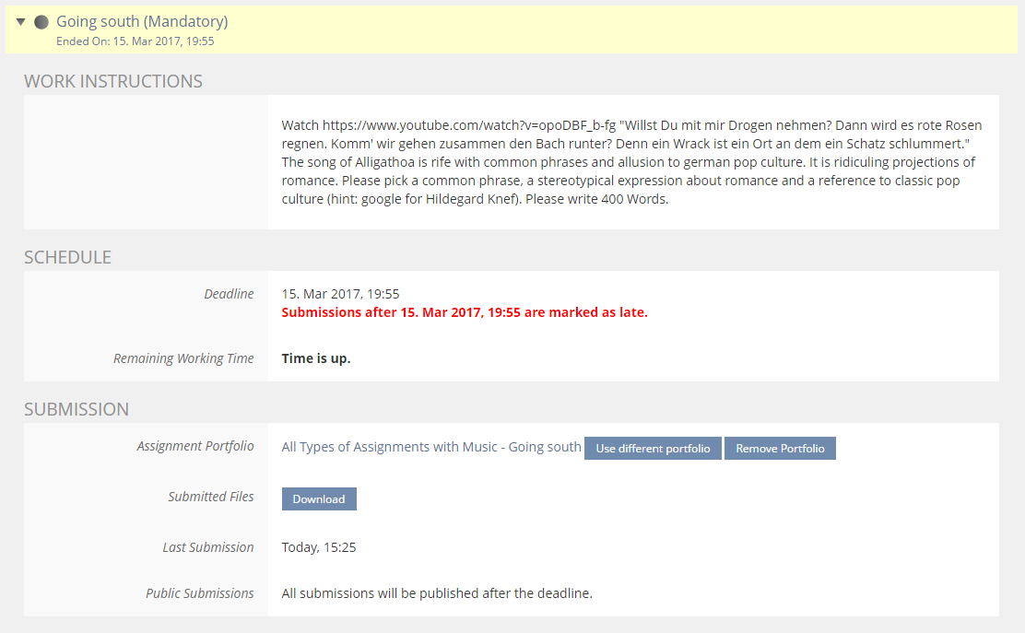Screen dimensions: 1025x633
Task: Click the Ended On date subtitle
Action: point(135,41)
